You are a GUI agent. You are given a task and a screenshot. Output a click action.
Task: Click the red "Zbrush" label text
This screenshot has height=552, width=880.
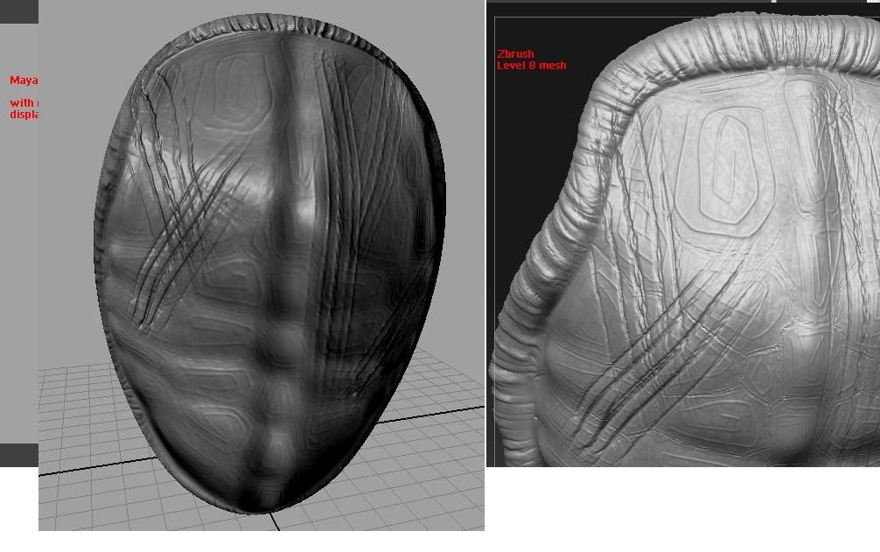click(x=515, y=54)
